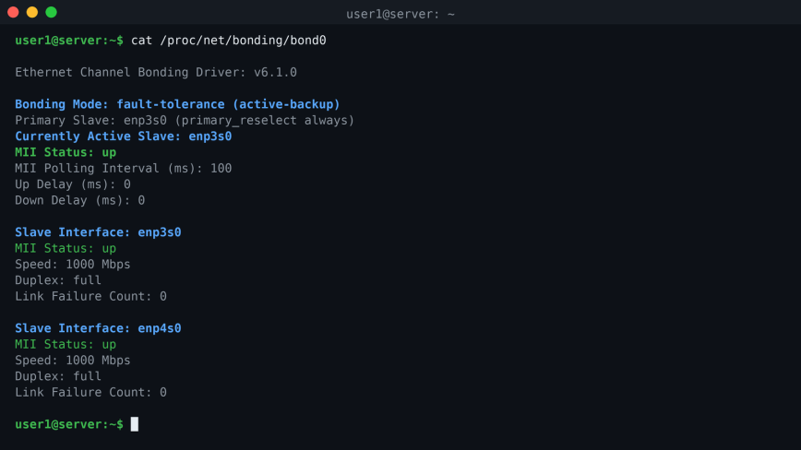Click the yellow minimize window button
The height and width of the screenshot is (450, 801).
[x=32, y=12]
